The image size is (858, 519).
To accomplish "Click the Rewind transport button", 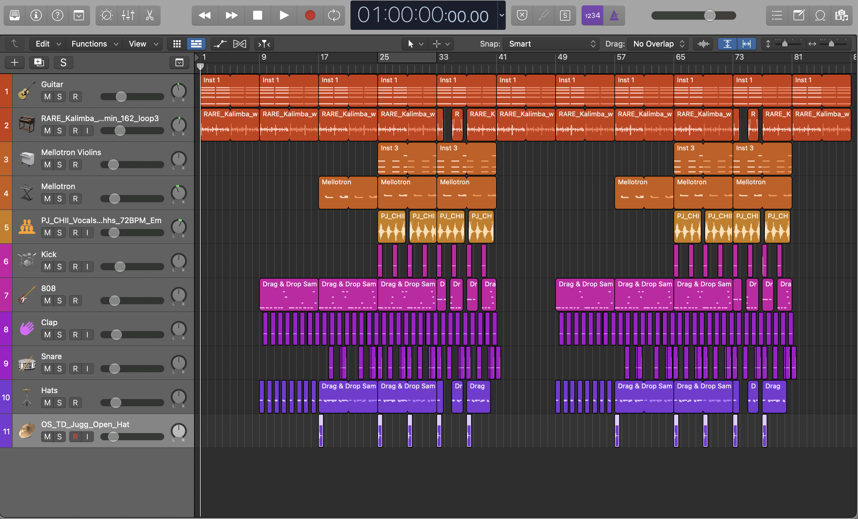I will 204,15.
